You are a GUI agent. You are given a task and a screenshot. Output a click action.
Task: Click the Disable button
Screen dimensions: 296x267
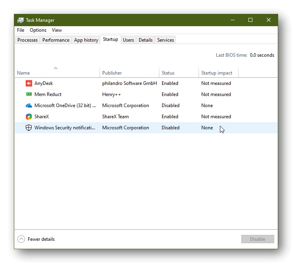point(258,239)
